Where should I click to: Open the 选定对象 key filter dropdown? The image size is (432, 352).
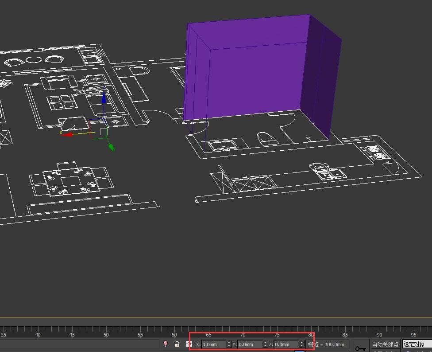point(417,344)
